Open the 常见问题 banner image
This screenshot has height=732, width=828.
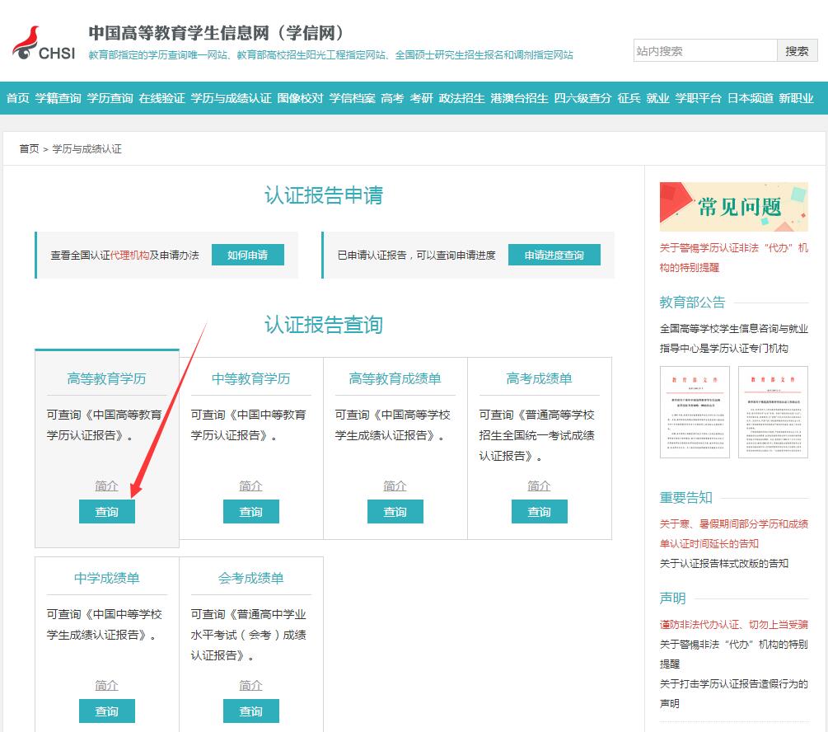pyautogui.click(x=733, y=207)
